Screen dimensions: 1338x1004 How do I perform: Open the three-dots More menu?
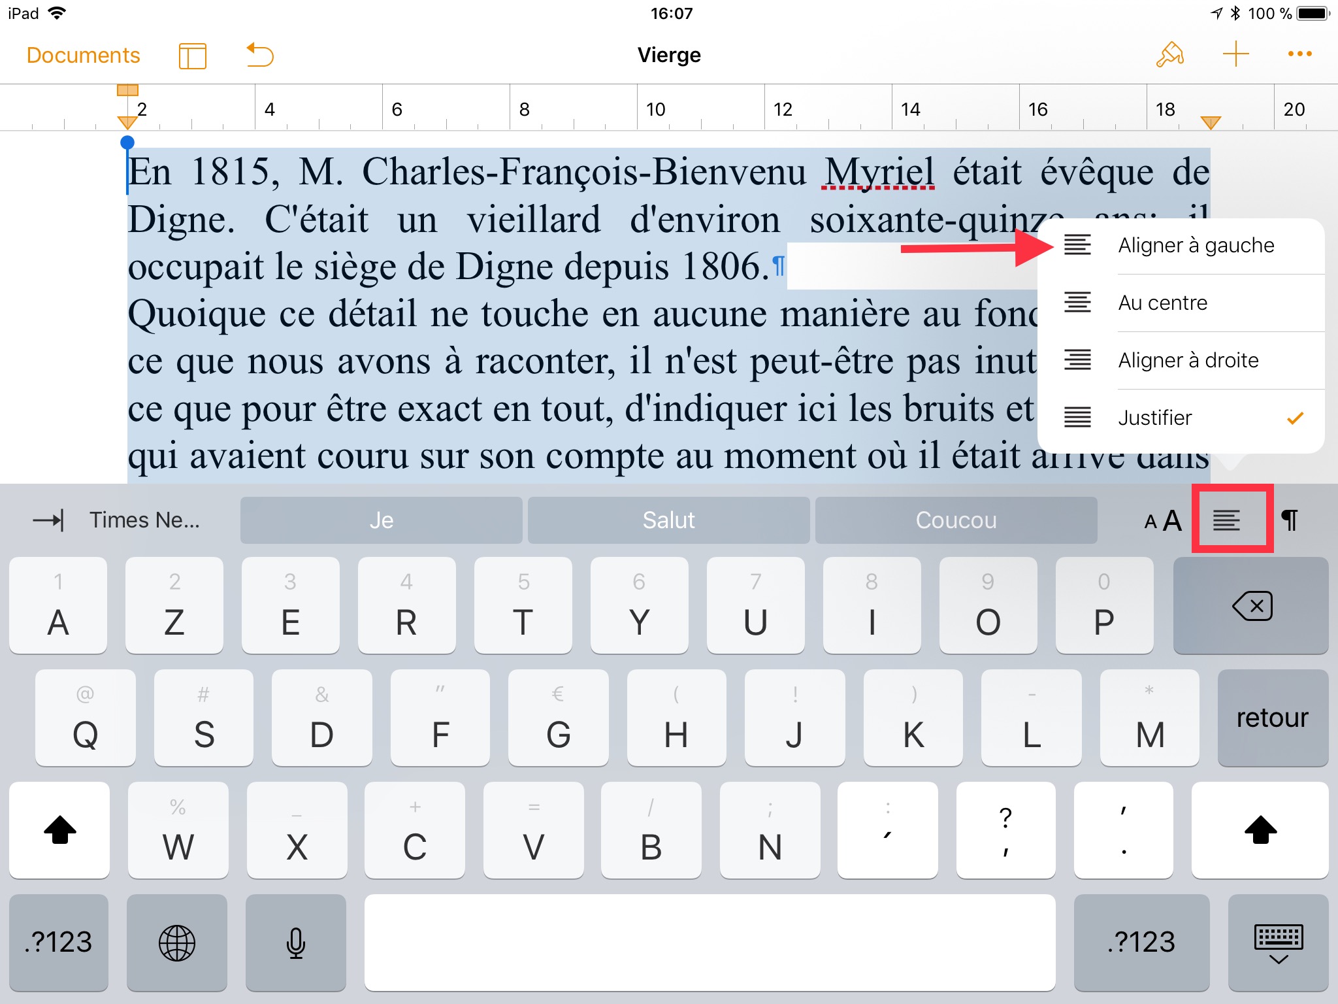pos(1299,55)
